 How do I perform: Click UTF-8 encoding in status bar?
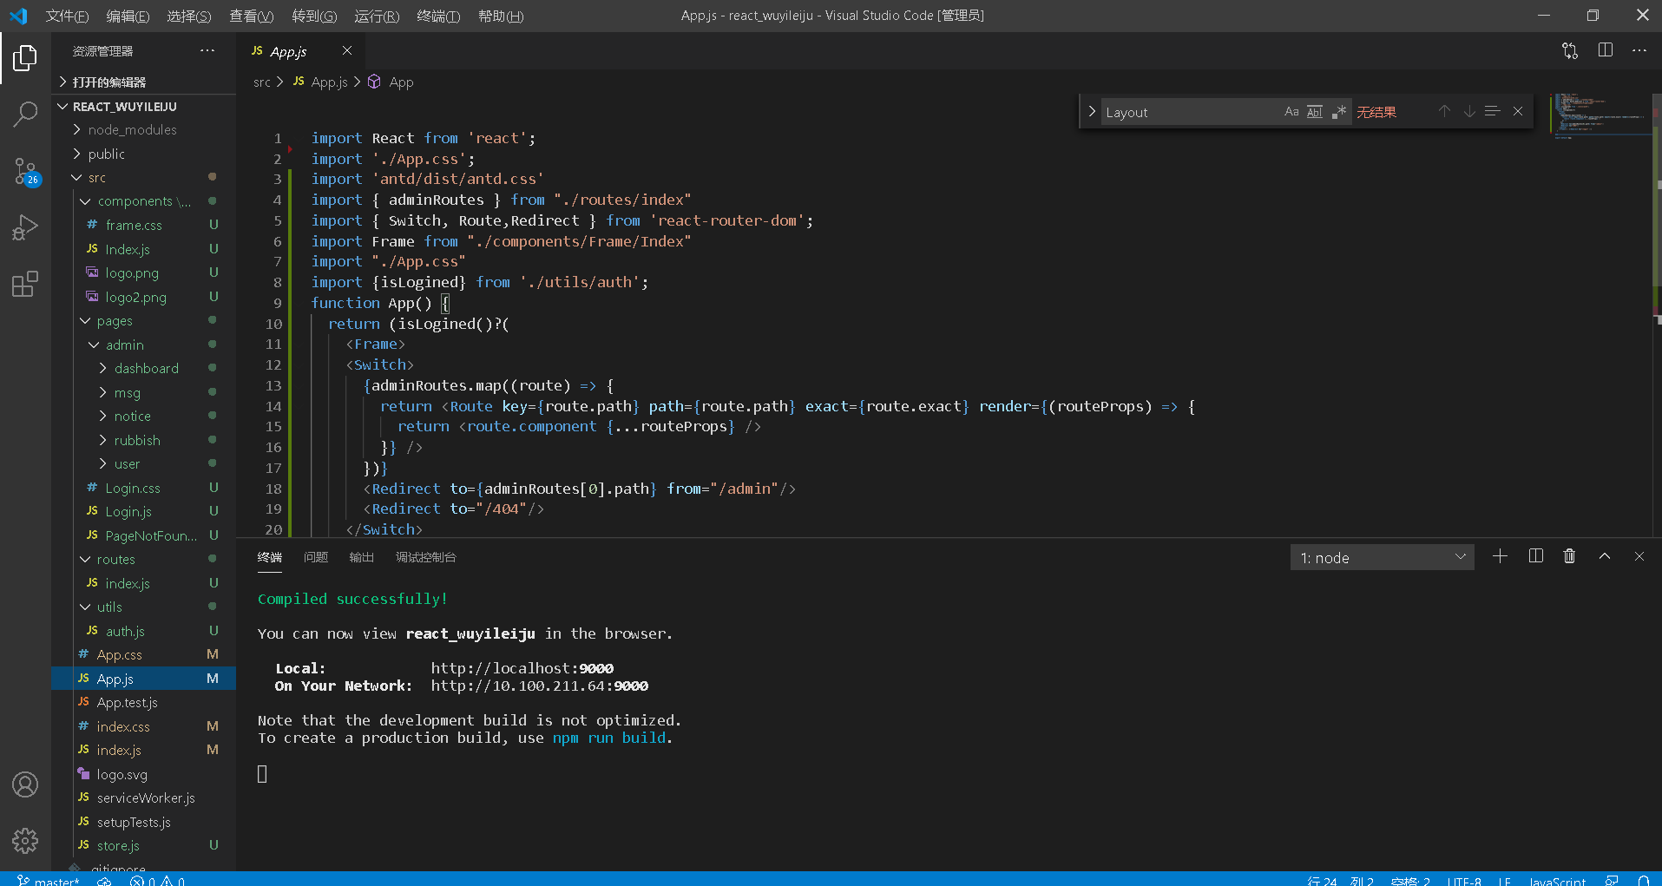tap(1464, 880)
